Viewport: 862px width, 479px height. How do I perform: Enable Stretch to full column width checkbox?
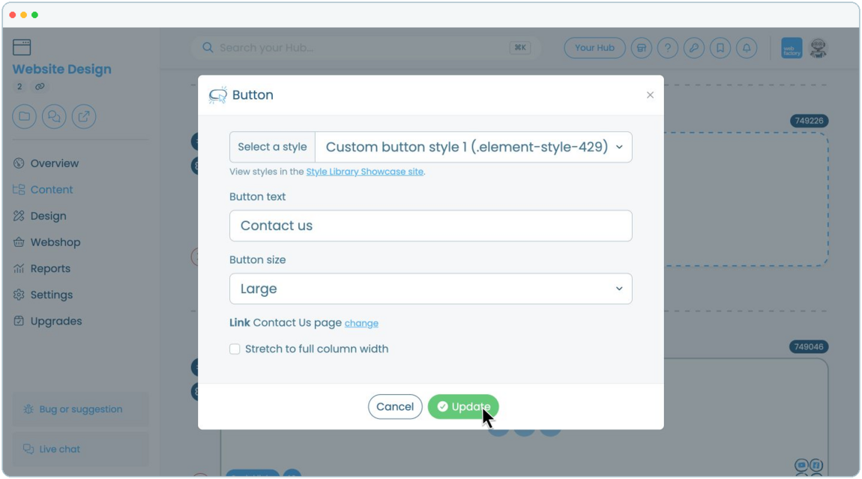coord(235,349)
